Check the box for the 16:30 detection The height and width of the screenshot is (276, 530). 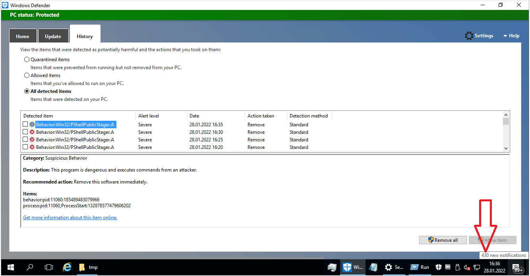(25, 132)
